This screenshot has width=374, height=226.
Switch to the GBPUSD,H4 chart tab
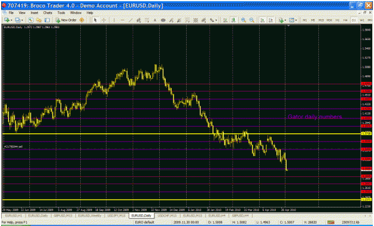[x=241, y=215]
